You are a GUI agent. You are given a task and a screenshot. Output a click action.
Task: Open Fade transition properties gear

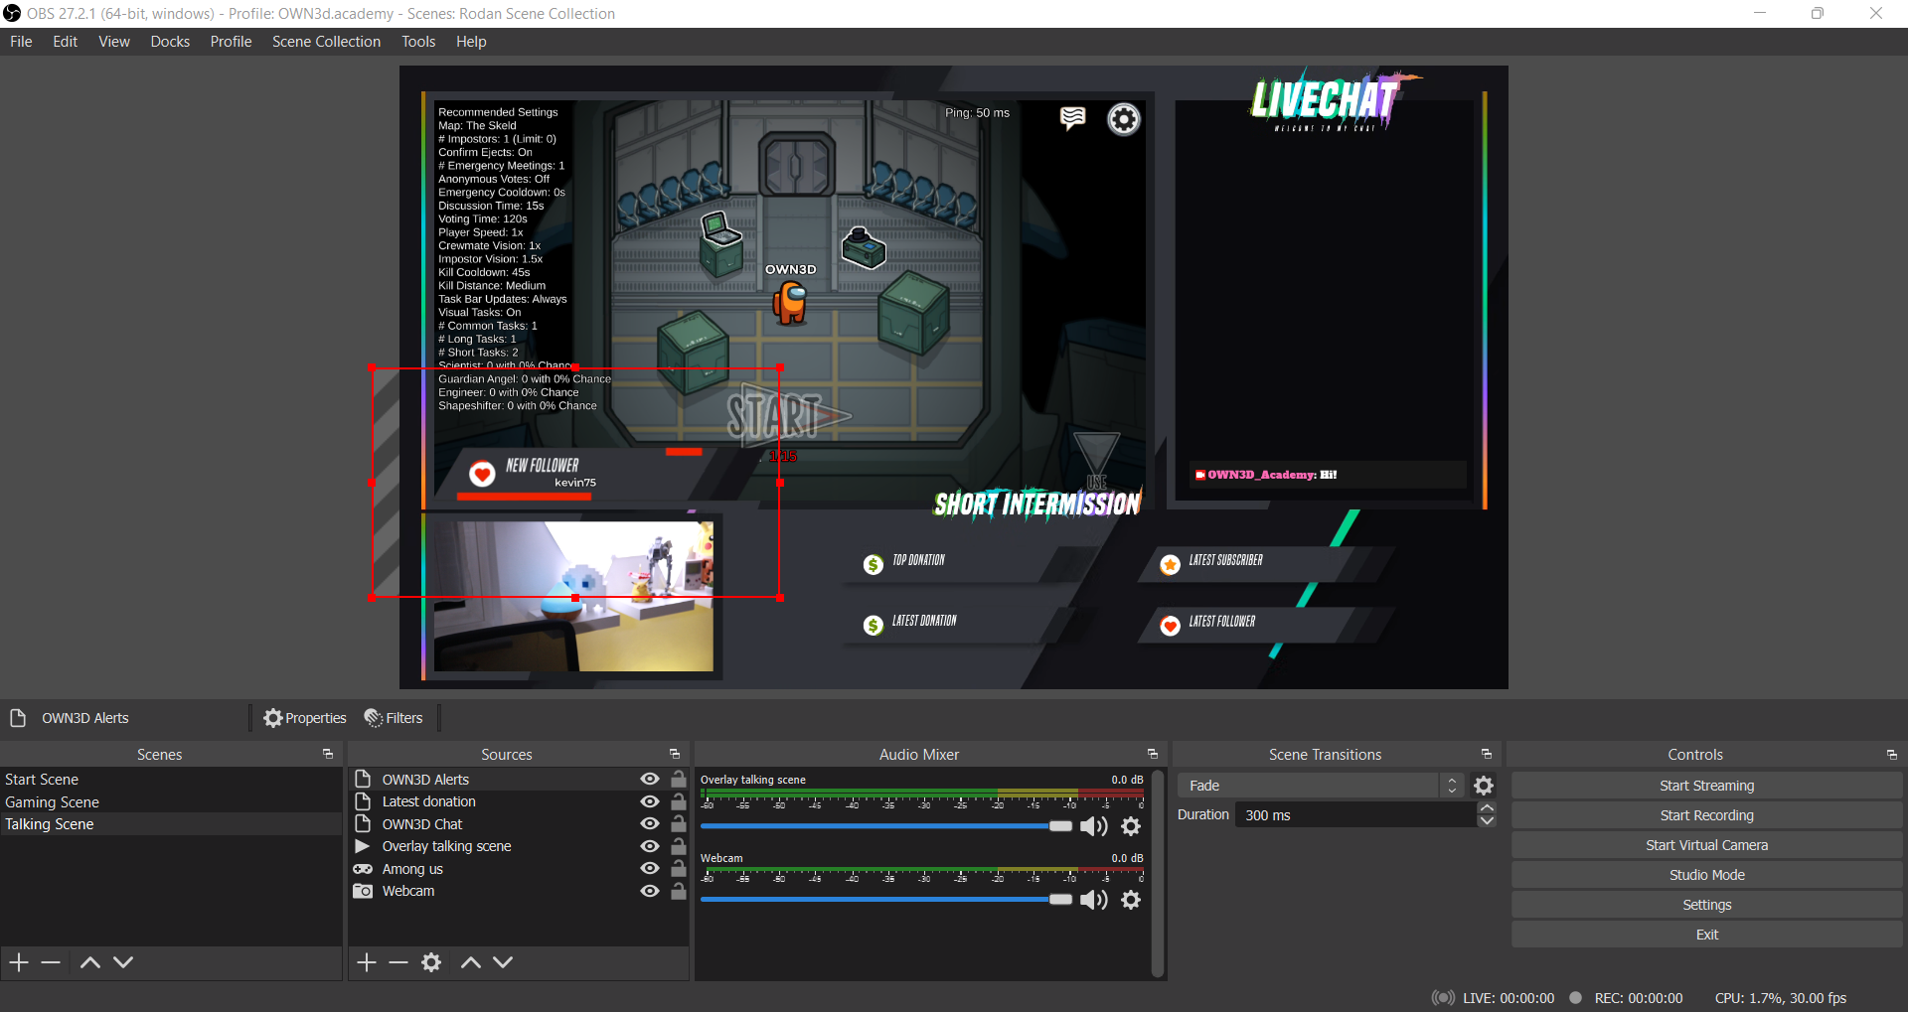(1484, 786)
